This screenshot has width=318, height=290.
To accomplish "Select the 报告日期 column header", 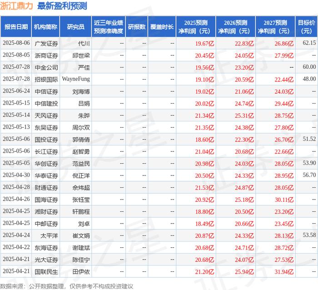I will point(16,27).
